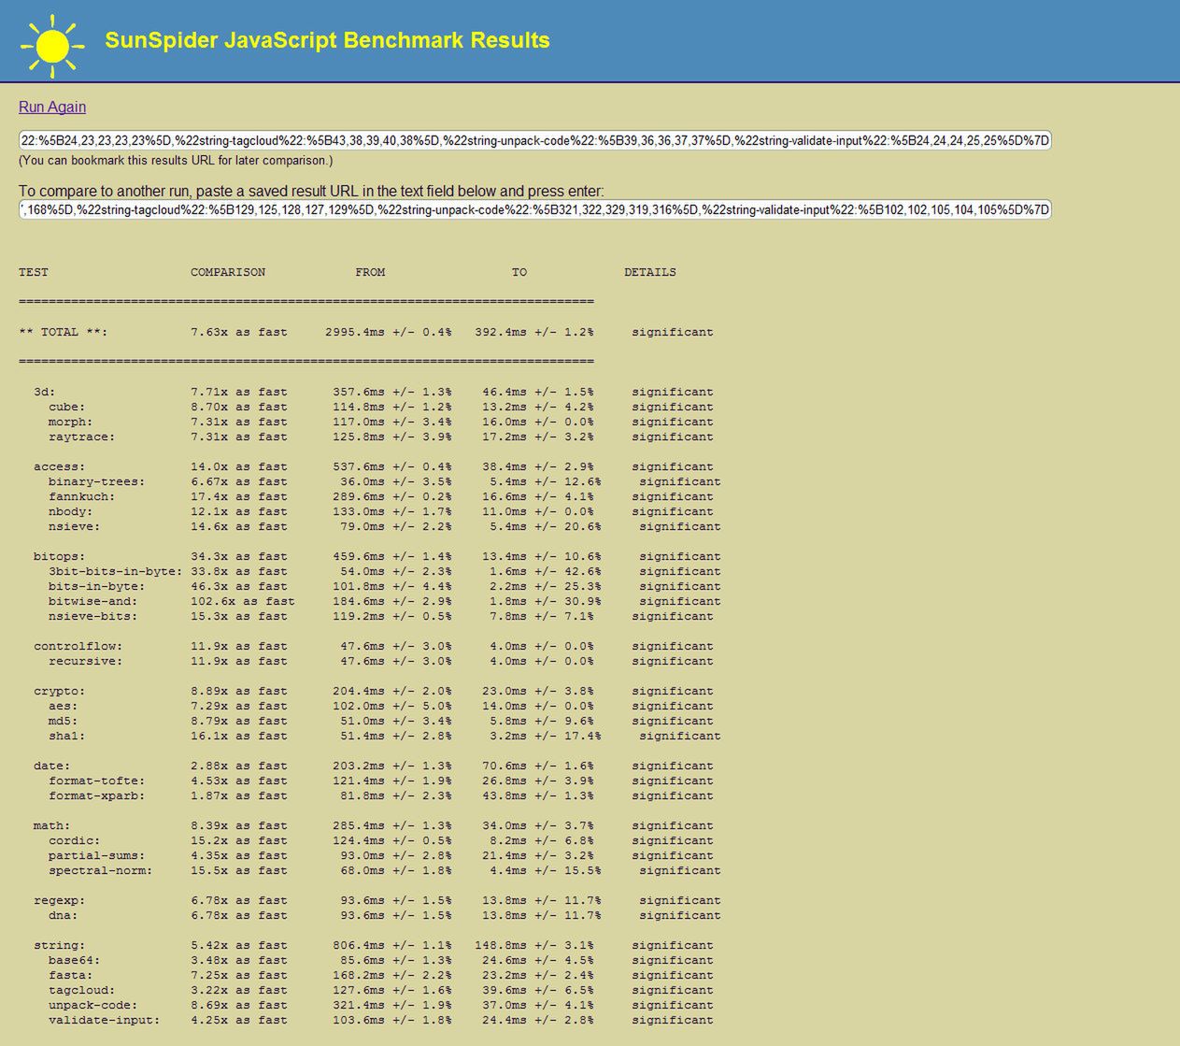Click the 'base64:' test label
The height and width of the screenshot is (1046, 1180).
pos(75,961)
